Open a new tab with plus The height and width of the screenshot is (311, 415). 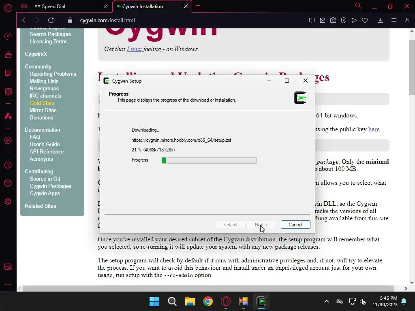pyautogui.click(x=198, y=6)
